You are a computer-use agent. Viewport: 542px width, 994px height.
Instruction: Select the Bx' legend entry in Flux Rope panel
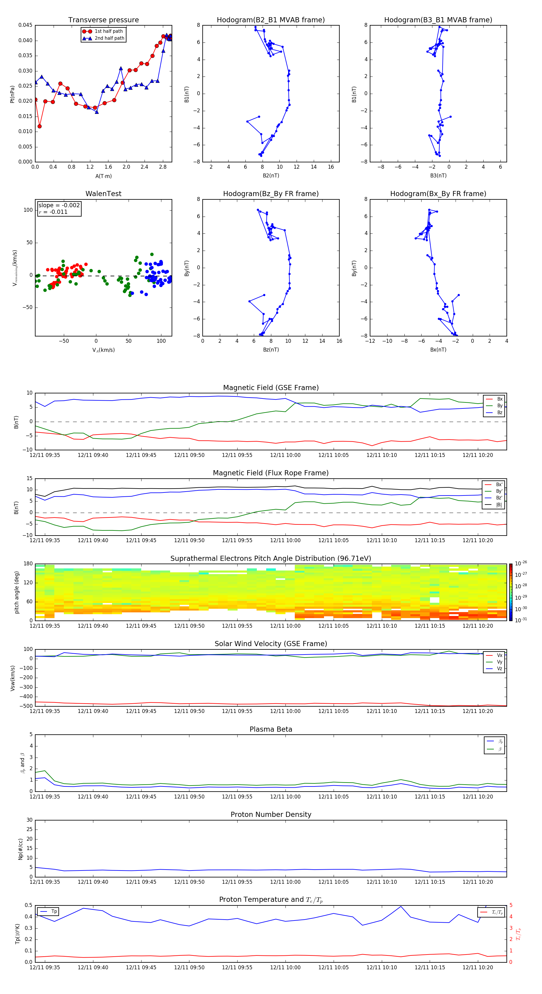[x=494, y=485]
